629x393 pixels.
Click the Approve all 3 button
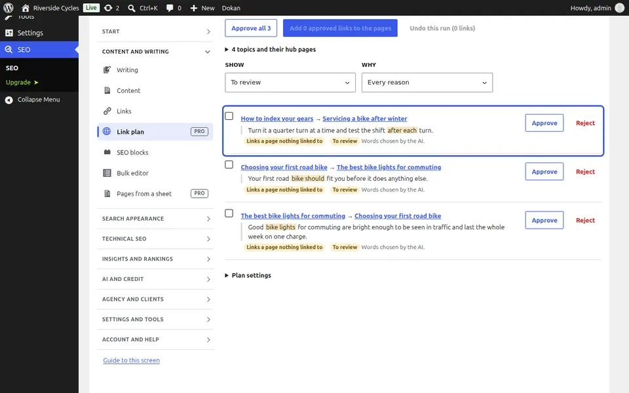point(251,28)
